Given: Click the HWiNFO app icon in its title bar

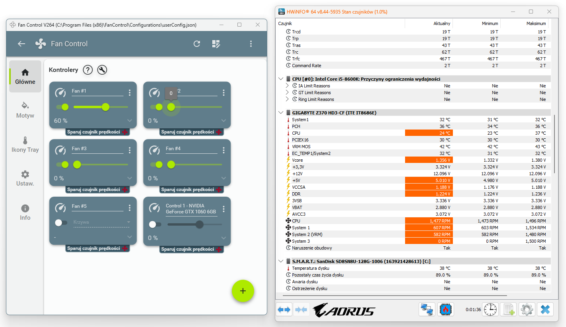Looking at the screenshot, I should (282, 12).
